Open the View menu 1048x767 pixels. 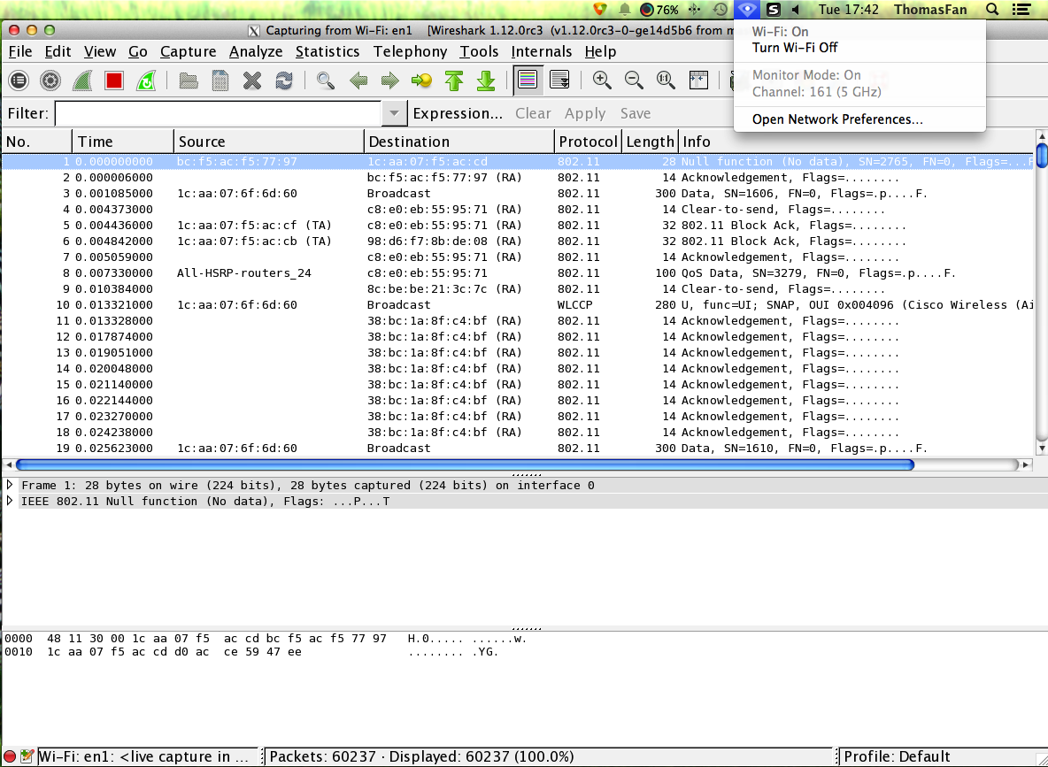coord(100,51)
